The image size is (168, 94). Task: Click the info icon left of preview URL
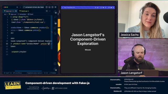click(x=63, y=8)
